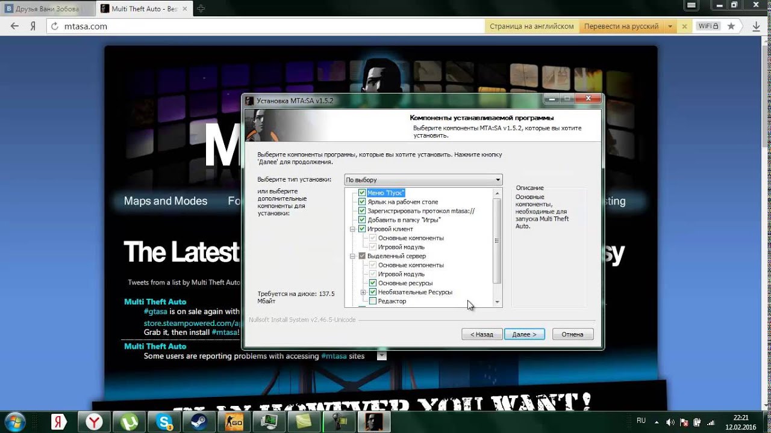Uncheck the Необязательные Ресурсы checkbox
Screen dimensions: 771x433
click(x=373, y=292)
